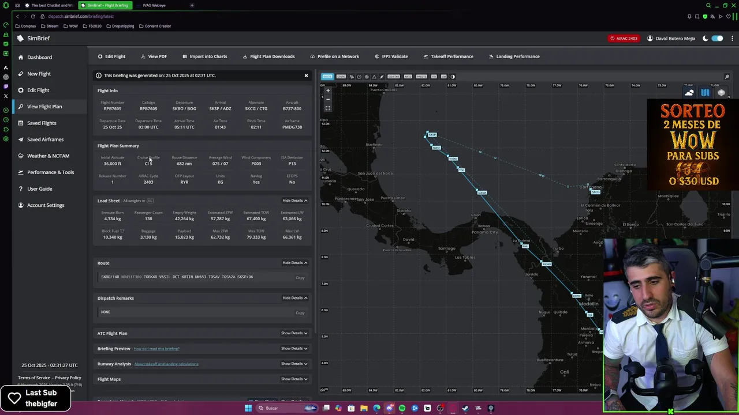
Task: Toggle ROUTE map layer button
Action: 327,77
